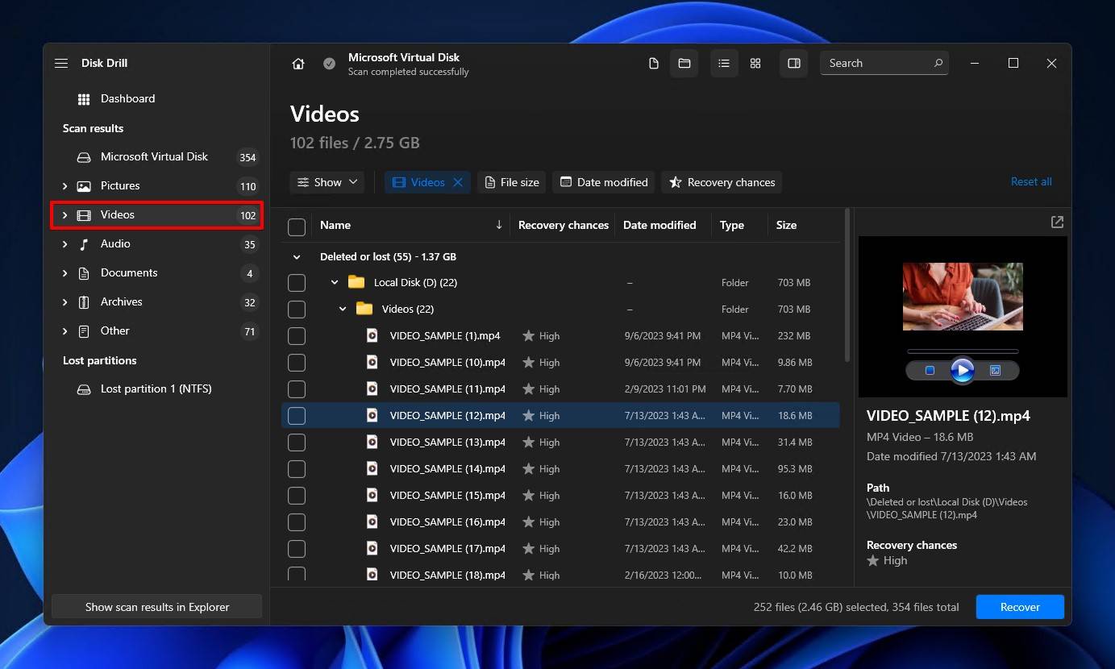Select the Lost partition 1 (NTFS) entry
The height and width of the screenshot is (669, 1115).
[156, 389]
